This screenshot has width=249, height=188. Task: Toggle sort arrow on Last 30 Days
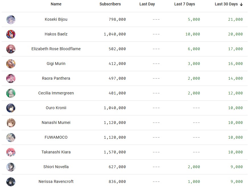(241, 4)
